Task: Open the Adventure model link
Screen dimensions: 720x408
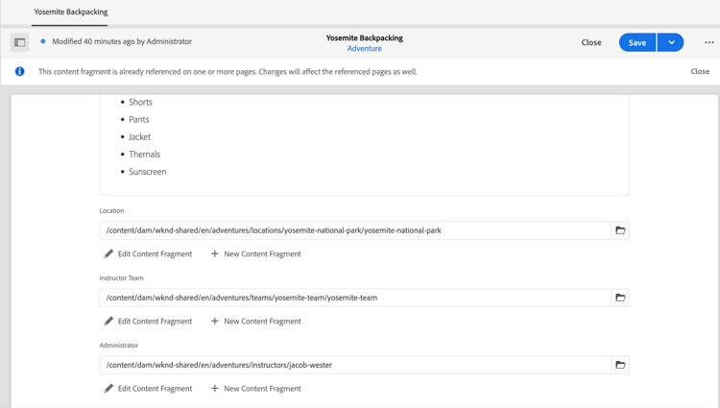Action: coord(365,48)
